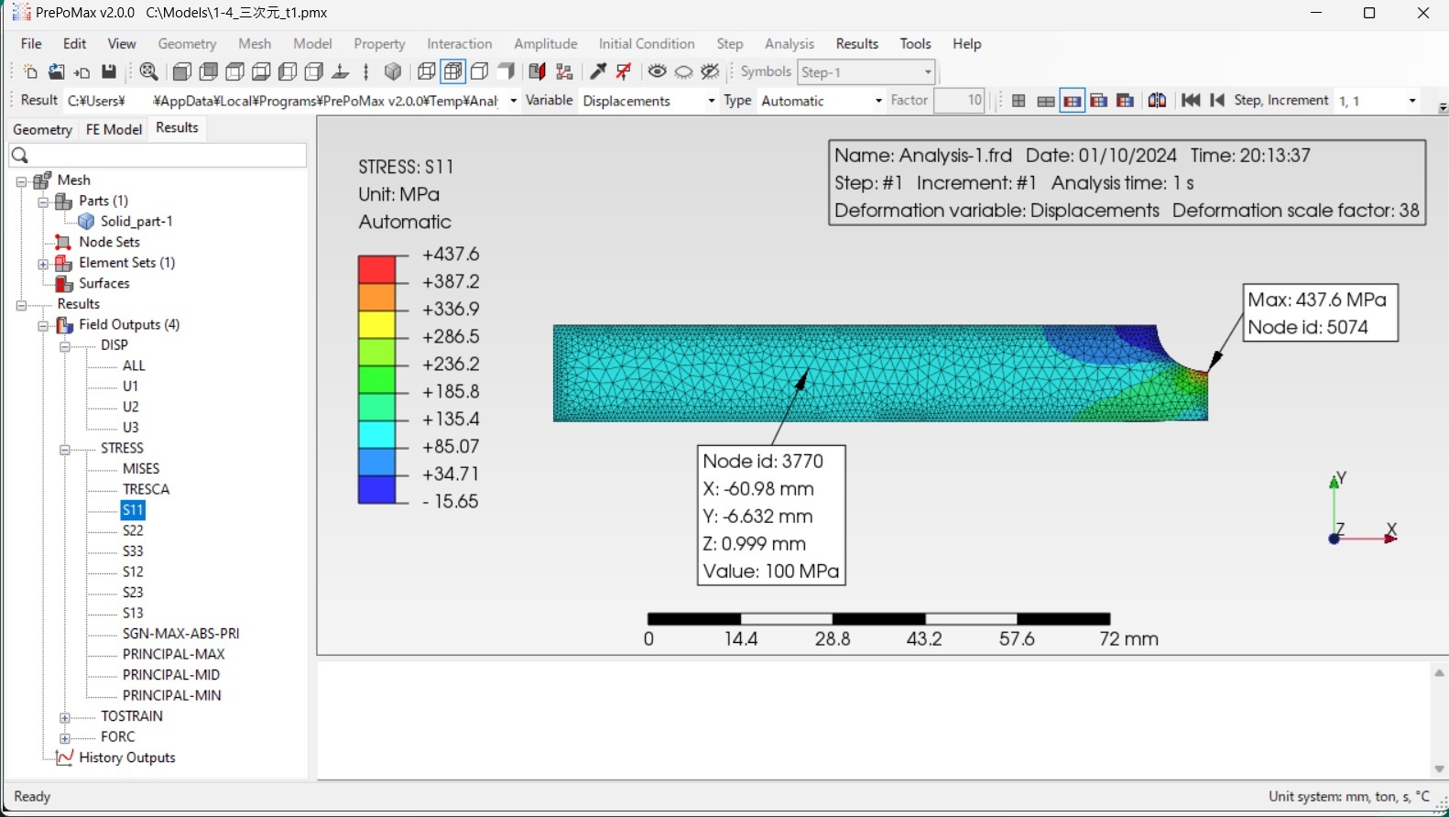Toggle the color contours on deformed view

click(1072, 101)
